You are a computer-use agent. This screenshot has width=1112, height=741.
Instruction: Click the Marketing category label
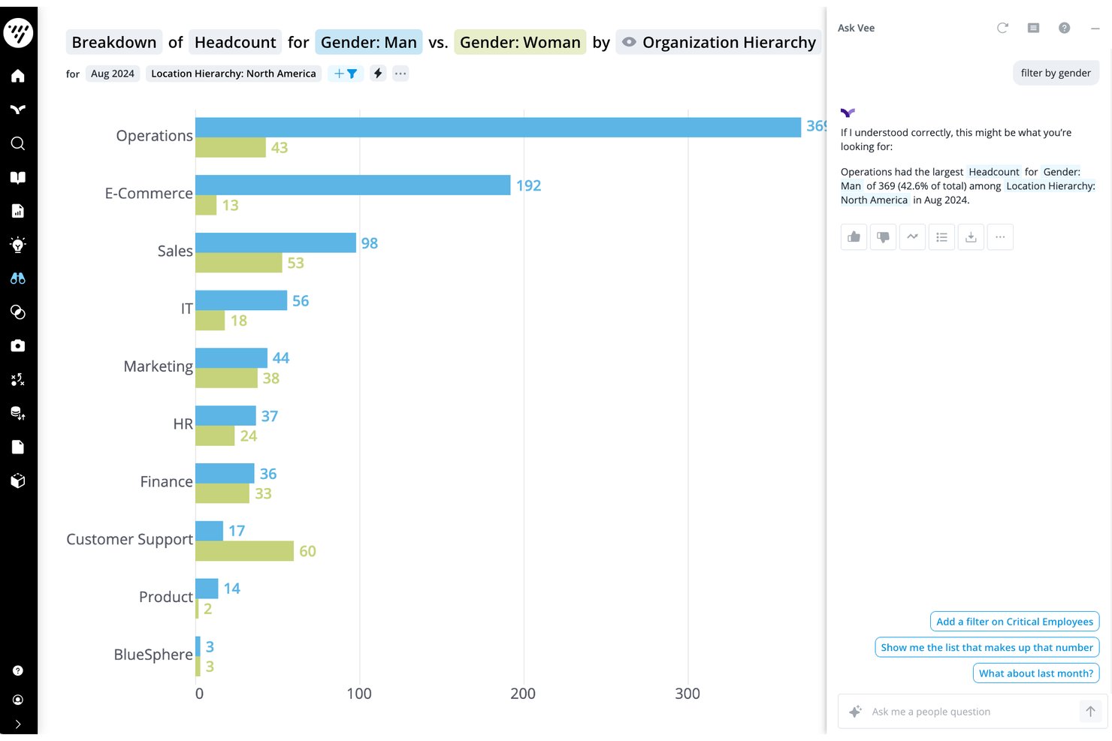coord(159,366)
